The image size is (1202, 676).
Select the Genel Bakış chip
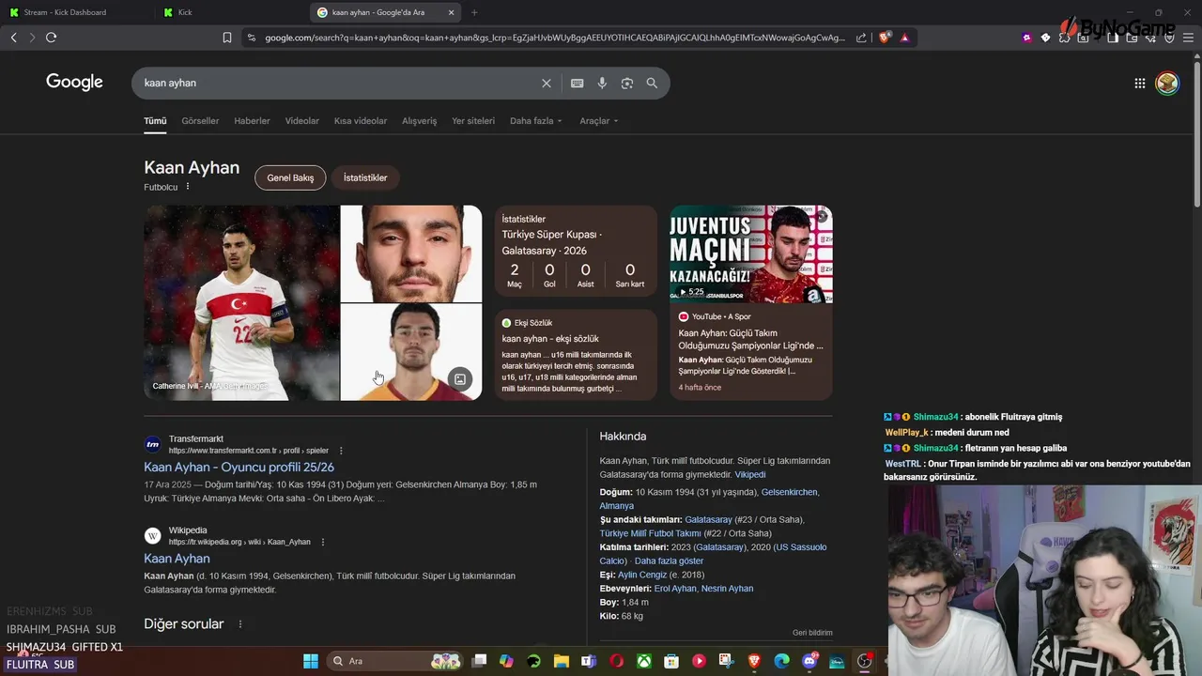coord(290,177)
